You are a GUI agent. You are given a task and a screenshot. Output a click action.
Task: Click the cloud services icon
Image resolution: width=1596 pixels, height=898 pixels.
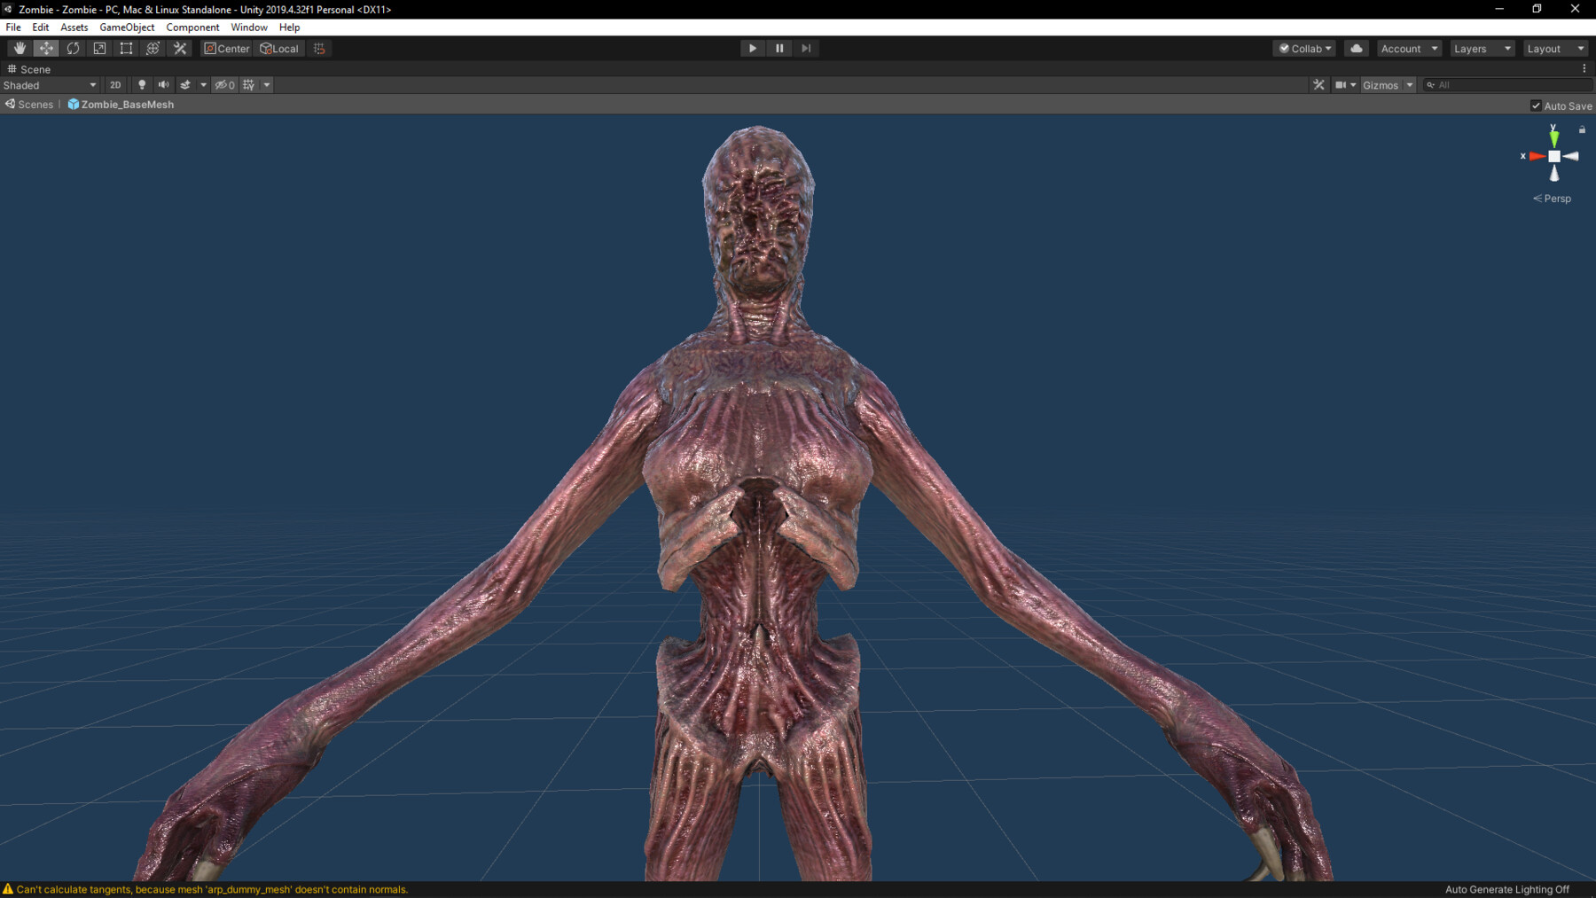[x=1356, y=48]
